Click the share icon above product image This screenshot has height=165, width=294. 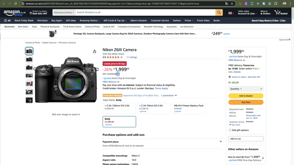pyautogui.click(x=94, y=52)
